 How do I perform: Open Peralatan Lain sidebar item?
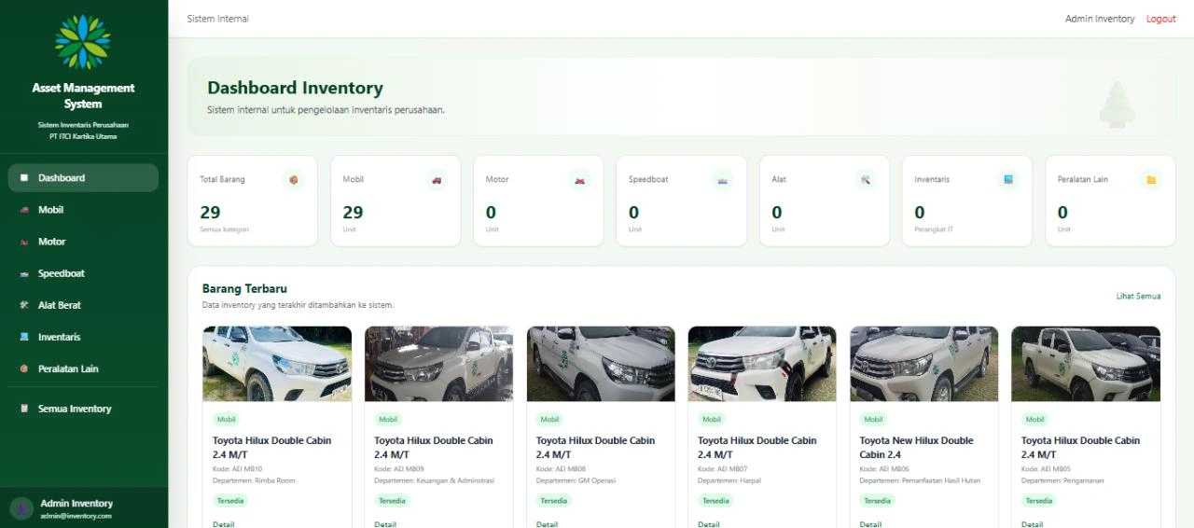[83, 368]
